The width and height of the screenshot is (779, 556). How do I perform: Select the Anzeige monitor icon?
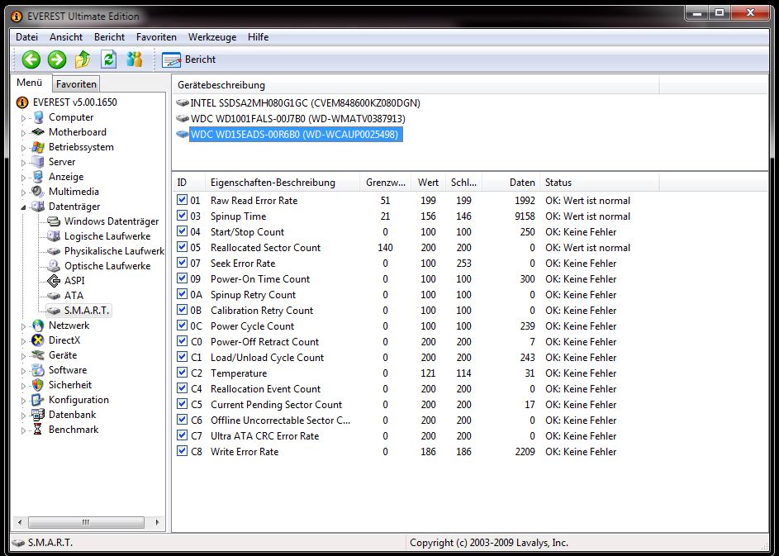pos(38,177)
